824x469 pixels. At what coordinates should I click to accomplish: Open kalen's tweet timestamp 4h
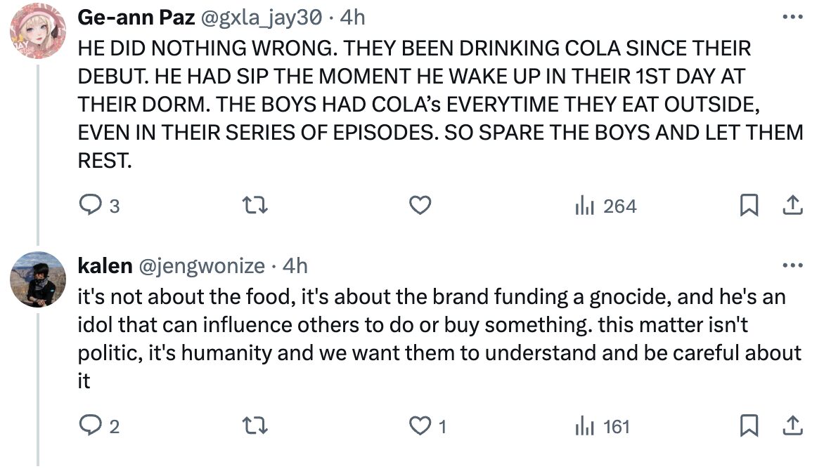pos(295,266)
